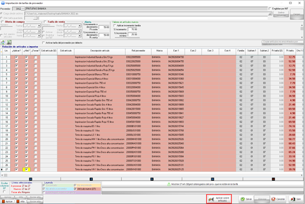Click Mostrar 27 art. catalogados button

(203, 184)
